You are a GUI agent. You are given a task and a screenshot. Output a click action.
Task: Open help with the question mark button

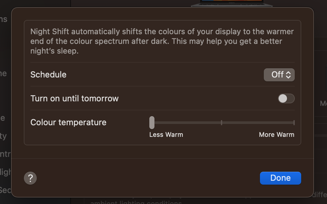30,178
